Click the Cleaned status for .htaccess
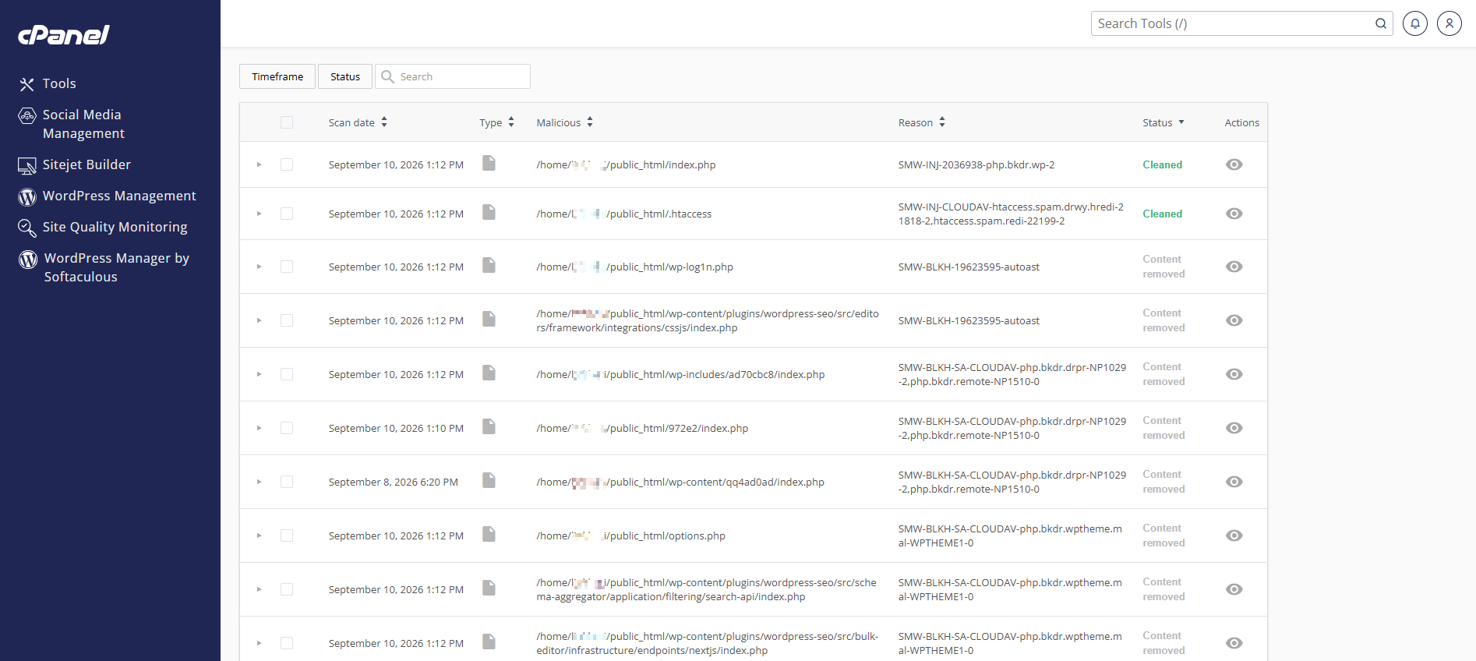The height and width of the screenshot is (661, 1476). coord(1162,214)
